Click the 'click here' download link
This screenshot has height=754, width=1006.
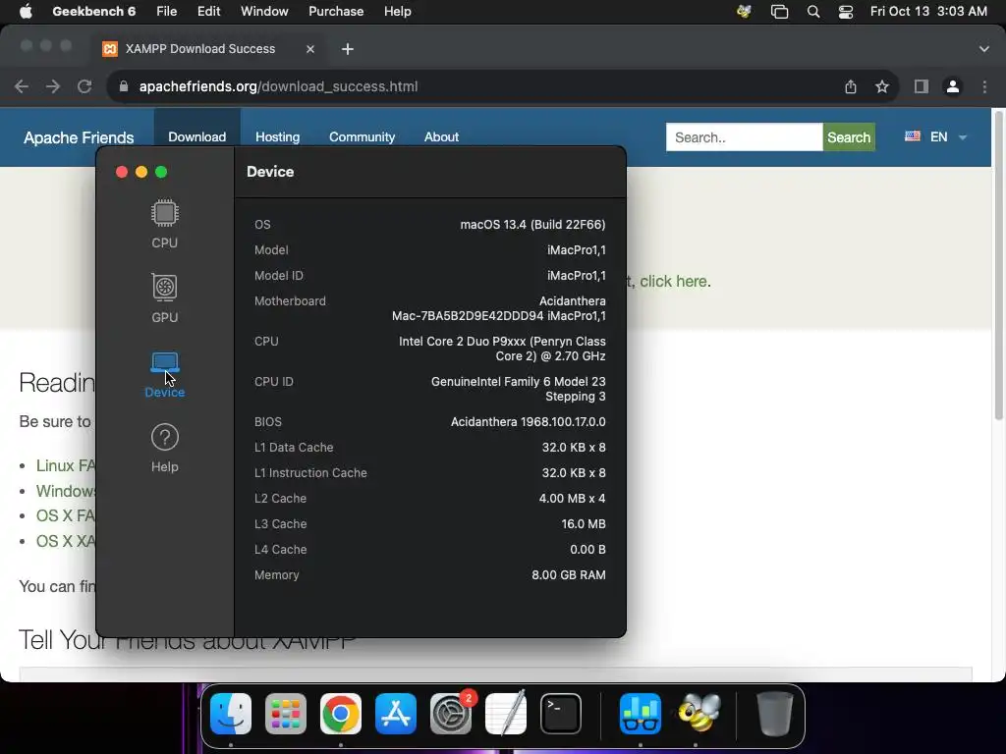674,281
